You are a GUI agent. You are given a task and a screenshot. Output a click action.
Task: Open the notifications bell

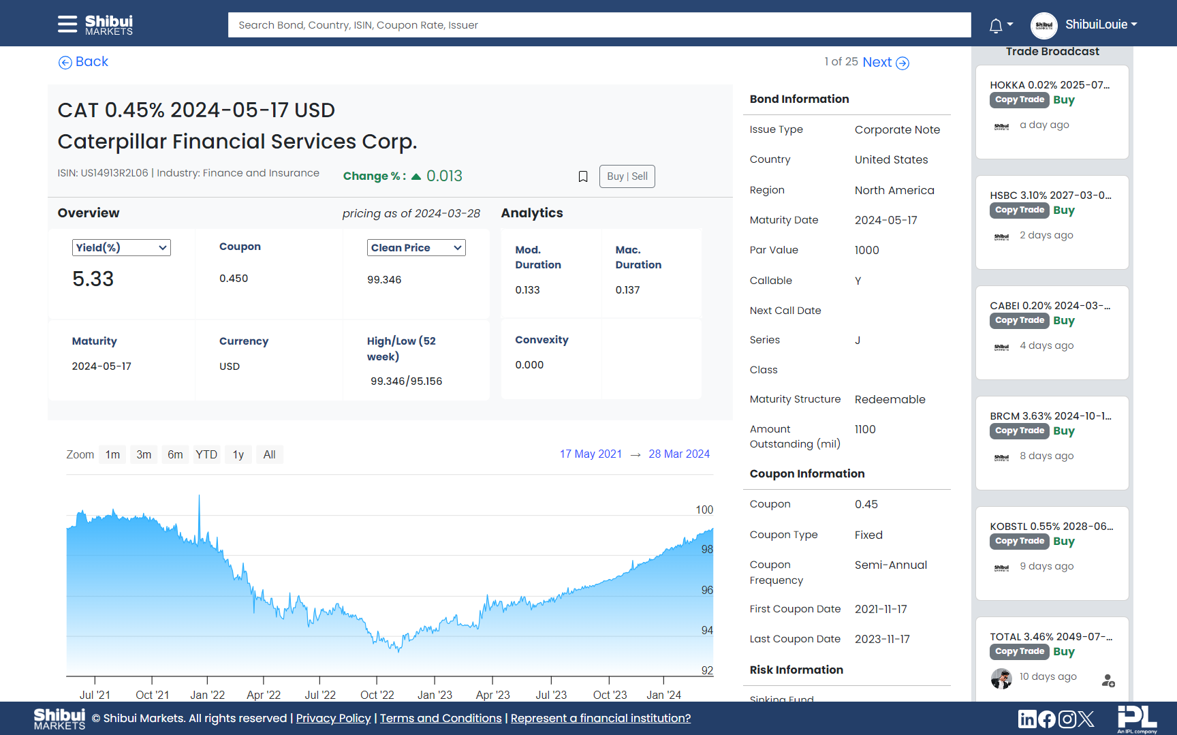tap(996, 26)
